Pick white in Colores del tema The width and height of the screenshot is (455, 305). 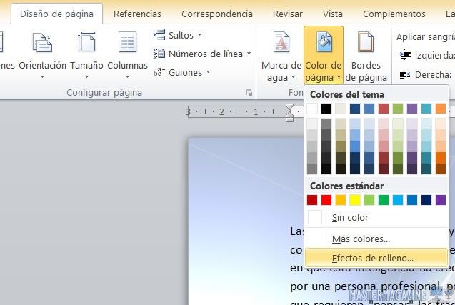(312, 109)
